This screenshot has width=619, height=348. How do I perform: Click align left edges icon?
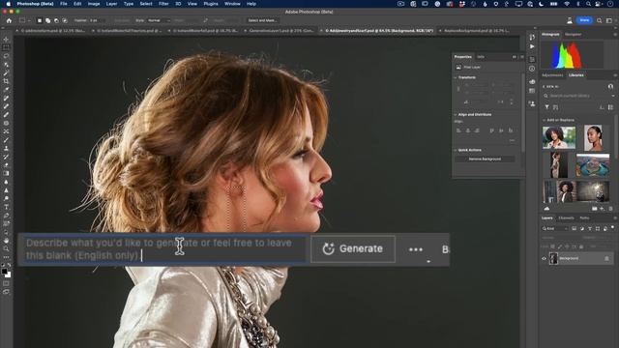(458, 130)
